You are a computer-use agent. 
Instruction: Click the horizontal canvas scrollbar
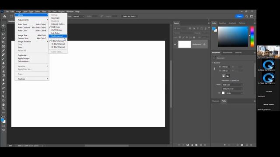click(107, 145)
